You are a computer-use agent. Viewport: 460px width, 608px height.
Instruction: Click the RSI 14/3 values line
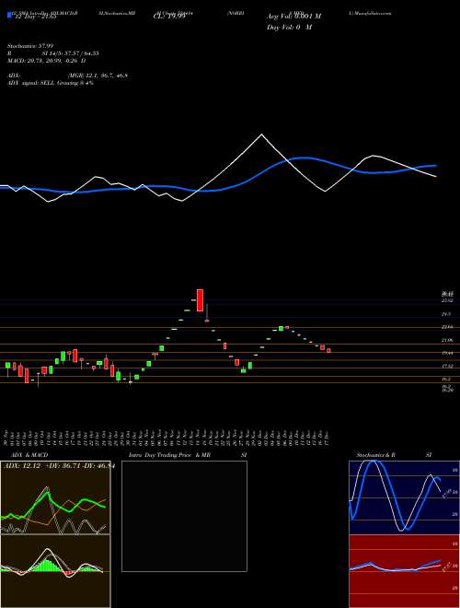point(53,53)
